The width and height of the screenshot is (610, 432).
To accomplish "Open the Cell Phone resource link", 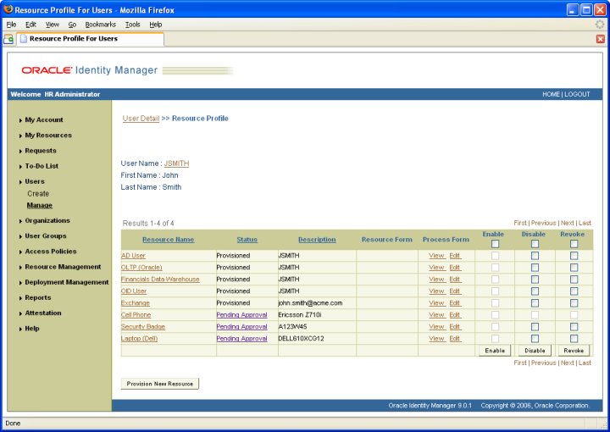I will (136, 315).
